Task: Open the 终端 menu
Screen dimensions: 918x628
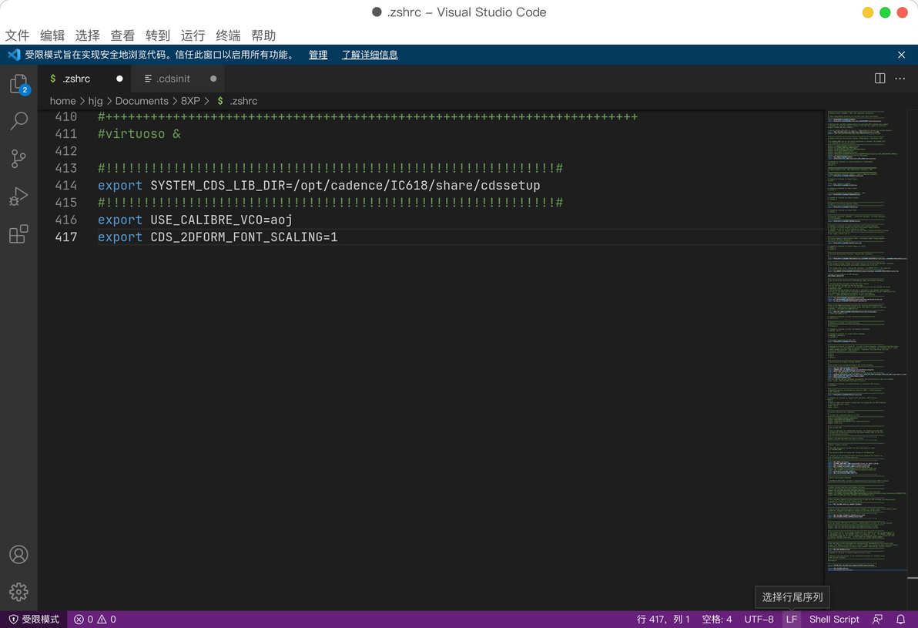Action: click(228, 35)
